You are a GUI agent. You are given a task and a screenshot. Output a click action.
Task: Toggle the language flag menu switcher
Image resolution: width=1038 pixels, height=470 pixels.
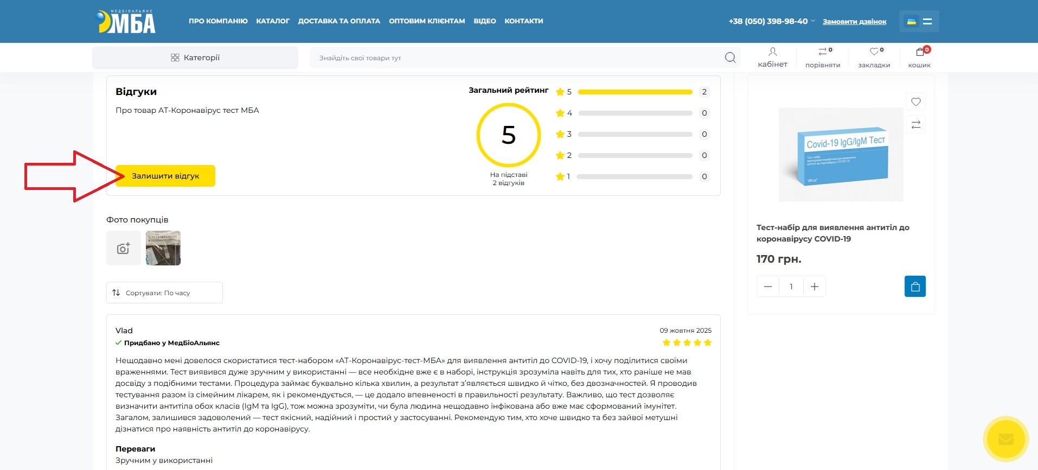pyautogui.click(x=919, y=21)
